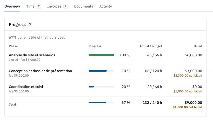Click the '20 %' progress value
This screenshot has width=213, height=122.
coord(126,87)
